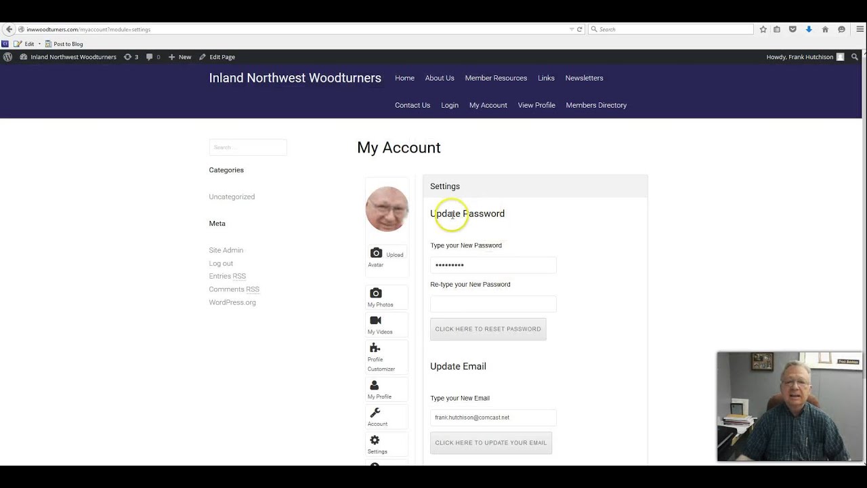The width and height of the screenshot is (867, 488).
Task: Open the Account wrench icon
Action: pos(375,412)
